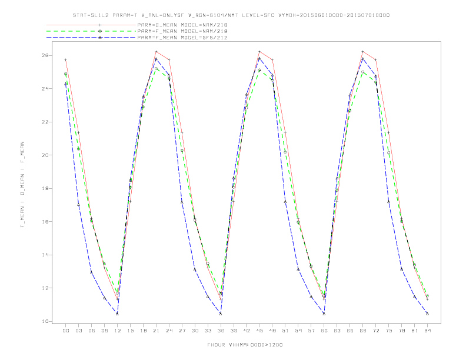Click x-axis forecast hour label 09
466x360 pixels.
point(105,331)
